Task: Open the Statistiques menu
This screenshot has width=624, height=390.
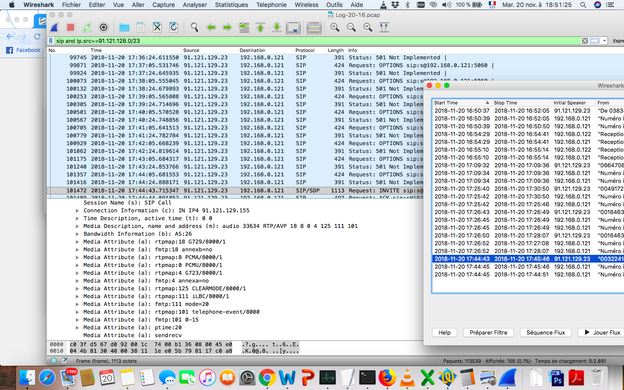Action: coord(231,5)
